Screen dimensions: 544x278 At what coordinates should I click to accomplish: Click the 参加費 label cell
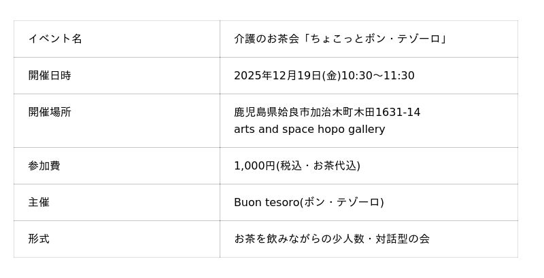tap(44, 165)
